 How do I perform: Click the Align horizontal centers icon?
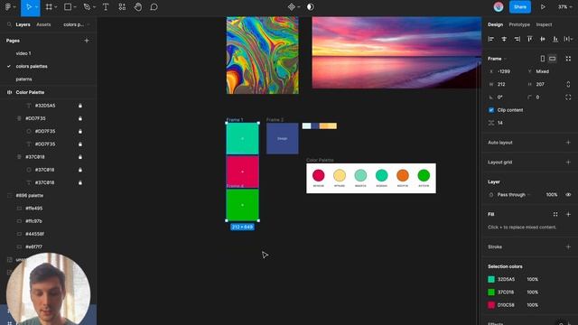pos(504,39)
